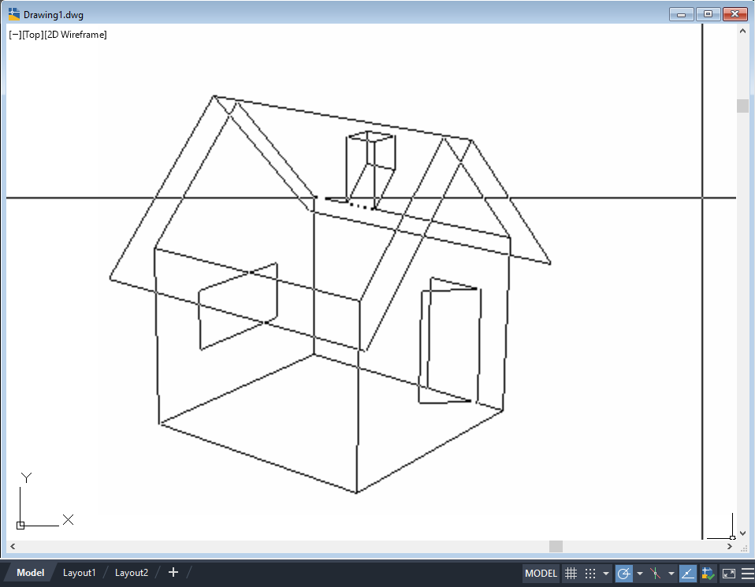This screenshot has height=587, width=755.
Task: Click the UCS origin icon
Action: [x=20, y=526]
